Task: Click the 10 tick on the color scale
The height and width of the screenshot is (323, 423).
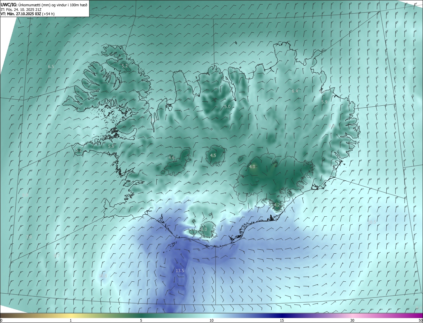Action: 211,320
